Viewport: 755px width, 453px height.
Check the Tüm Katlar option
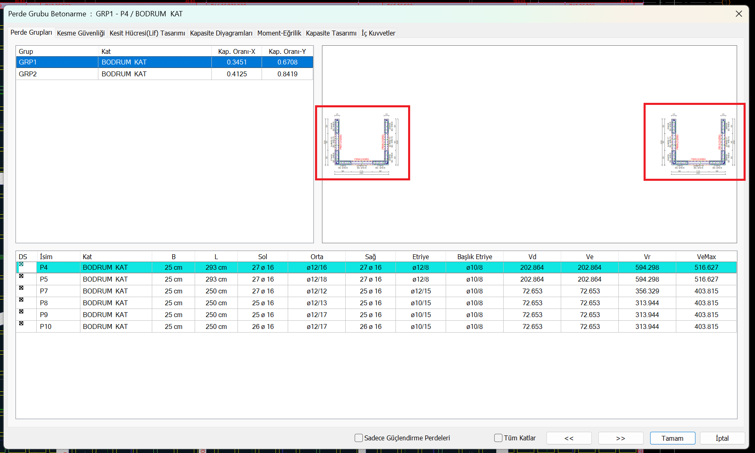tap(498, 438)
